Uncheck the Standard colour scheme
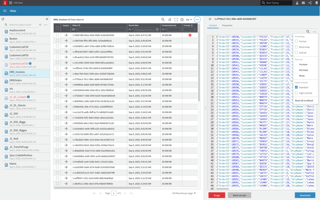The width and height of the screenshot is (320, 200). (x=296, y=87)
